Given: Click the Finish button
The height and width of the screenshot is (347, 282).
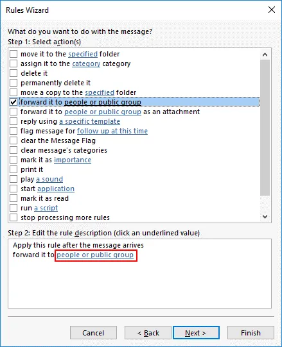Looking at the screenshot, I should coord(251,333).
